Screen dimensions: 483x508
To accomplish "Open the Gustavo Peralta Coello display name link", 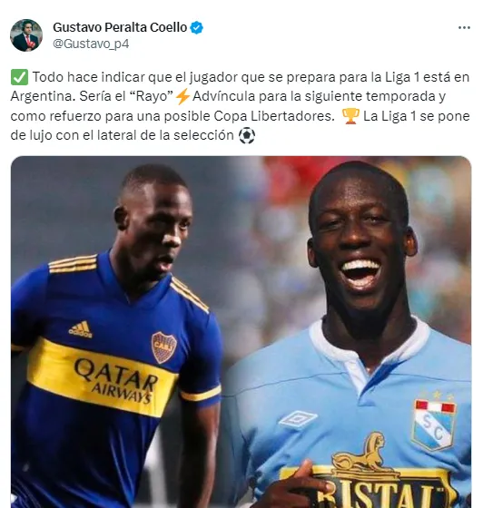I will click(120, 27).
